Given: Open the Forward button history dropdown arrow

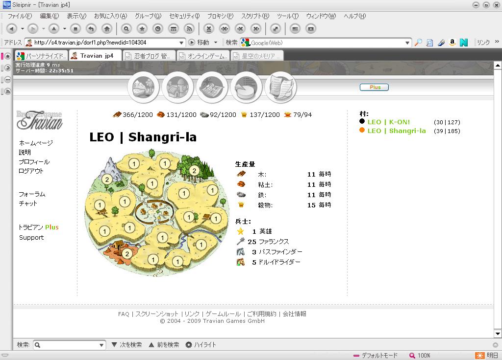Looking at the screenshot, I should coord(44,29).
